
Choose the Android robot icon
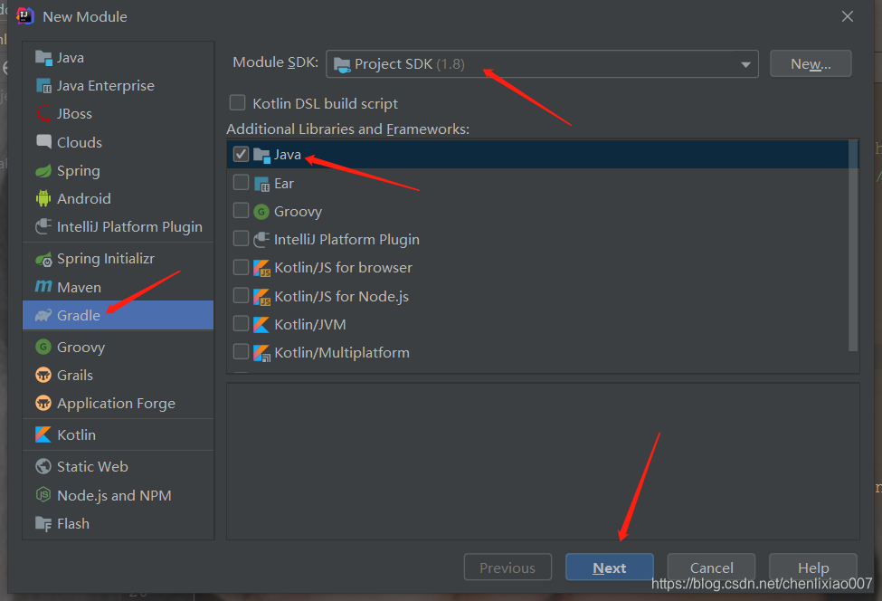(43, 198)
